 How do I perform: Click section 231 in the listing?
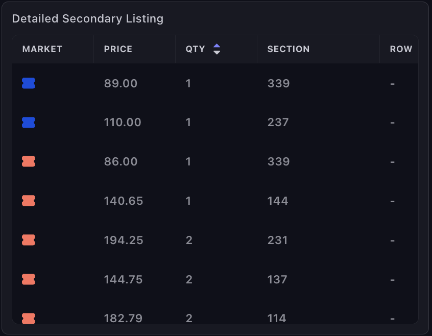point(278,240)
